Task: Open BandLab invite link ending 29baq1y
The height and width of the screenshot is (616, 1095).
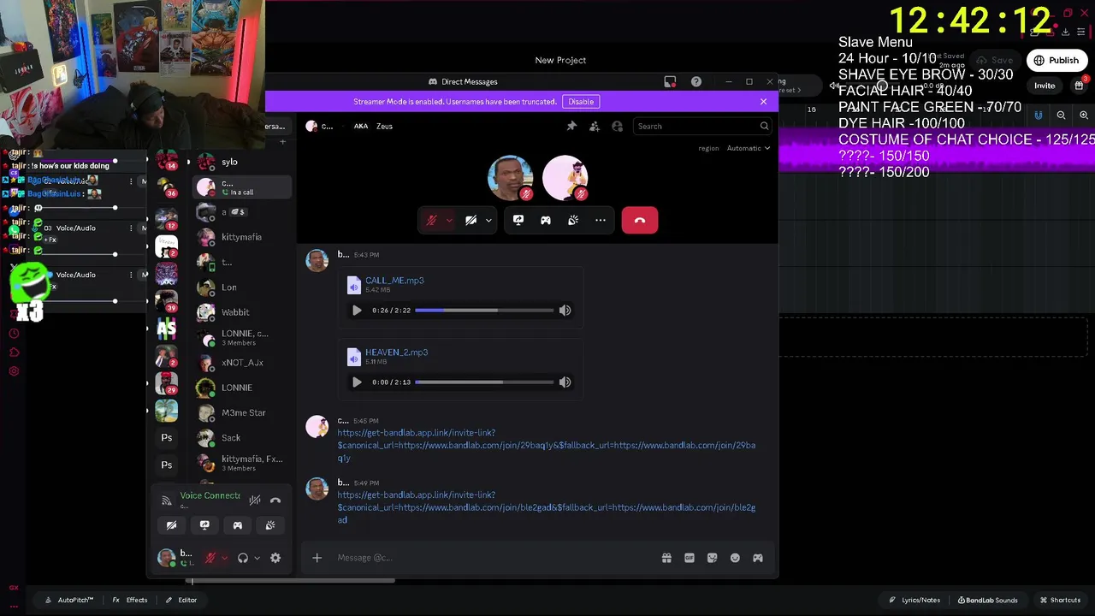Action: (x=546, y=446)
